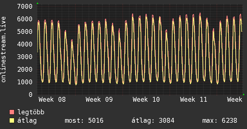Click the yellow átlag legend swatch
Viewport: 247px width, 129px height.
pos(12,121)
